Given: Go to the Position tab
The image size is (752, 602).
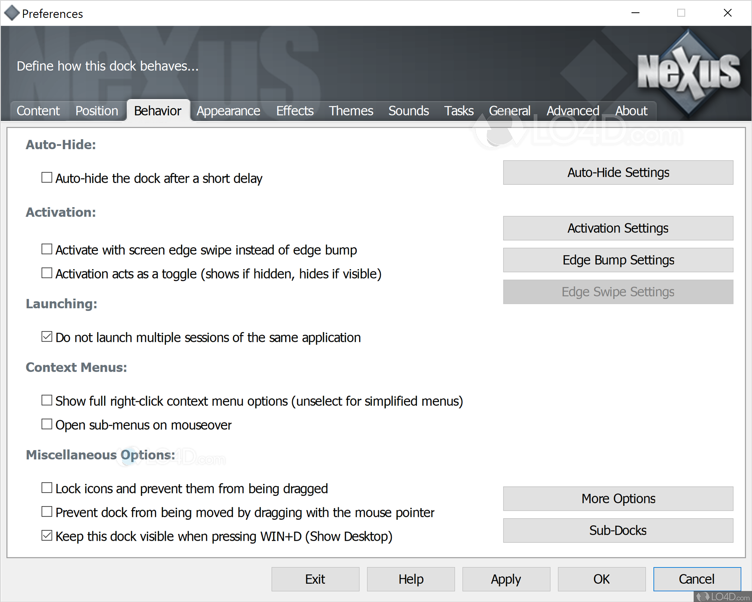Looking at the screenshot, I should (96, 111).
